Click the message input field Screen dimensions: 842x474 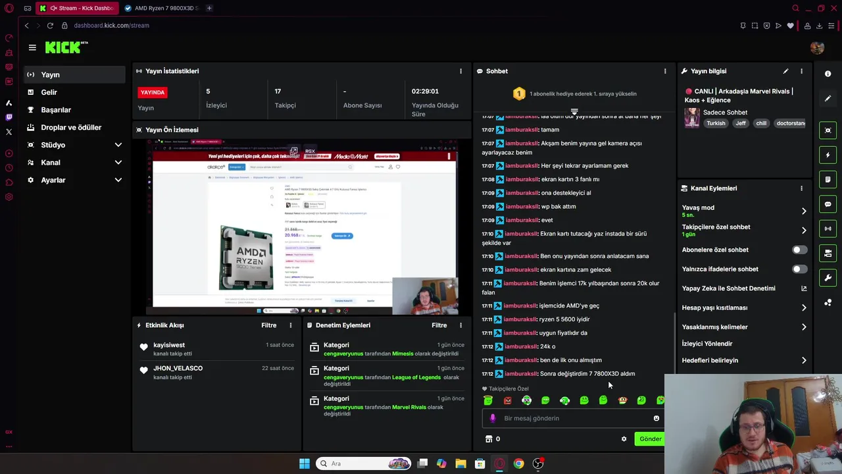pyautogui.click(x=572, y=418)
